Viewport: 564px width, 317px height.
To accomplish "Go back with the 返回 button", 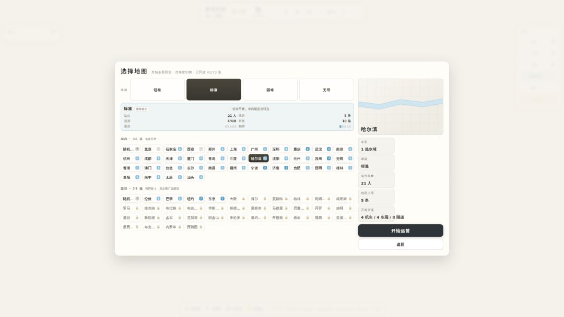I will pyautogui.click(x=401, y=245).
